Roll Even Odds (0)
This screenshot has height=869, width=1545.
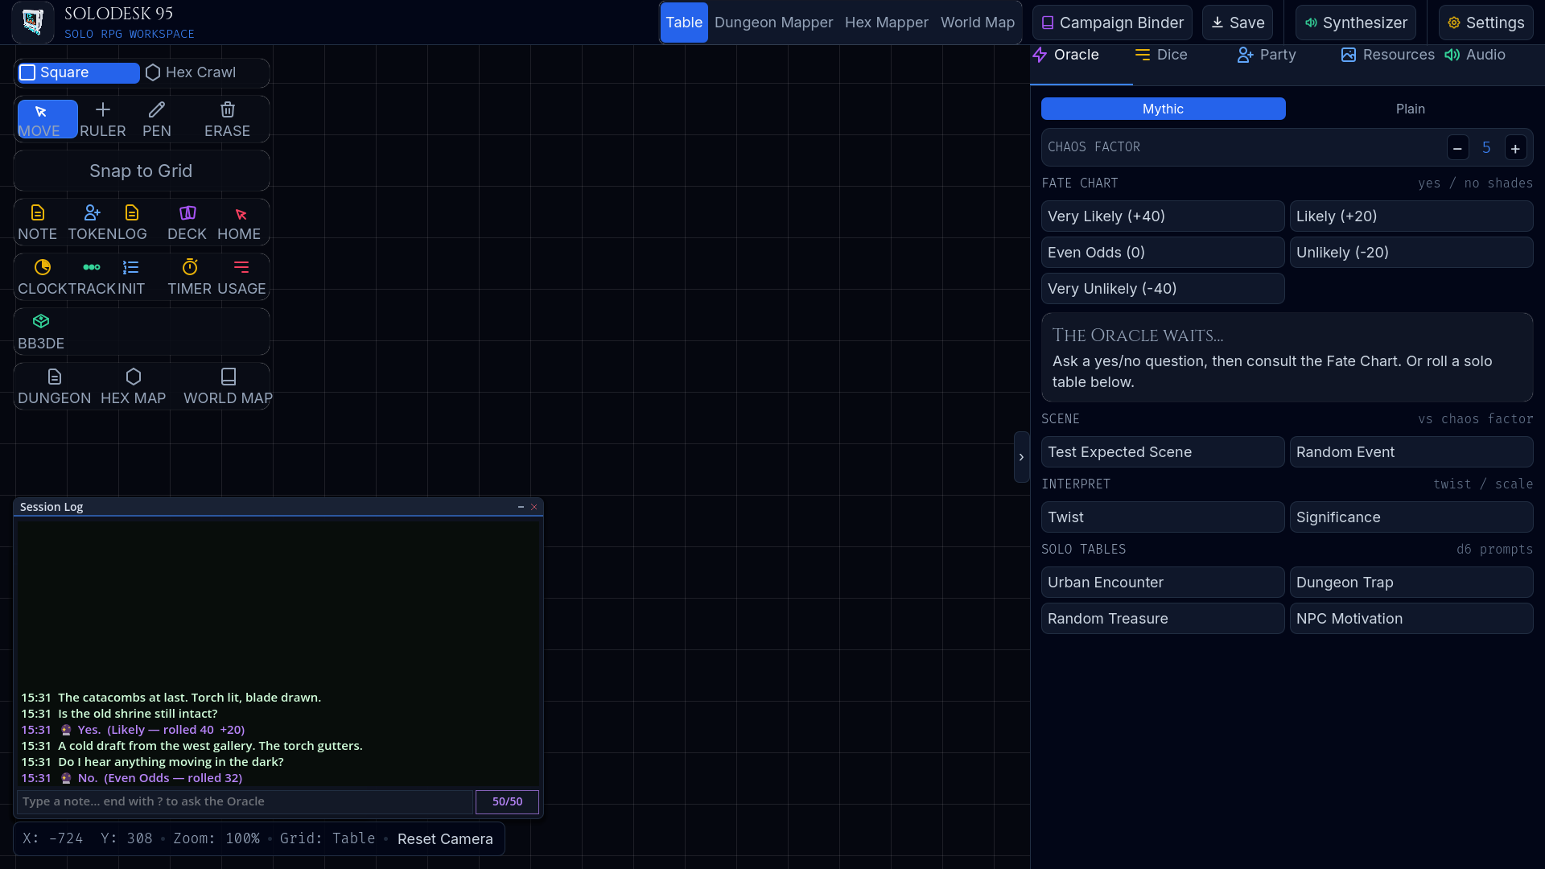pos(1163,253)
